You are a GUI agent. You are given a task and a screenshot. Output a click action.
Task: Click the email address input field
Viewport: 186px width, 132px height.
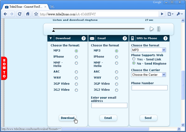[109, 105]
